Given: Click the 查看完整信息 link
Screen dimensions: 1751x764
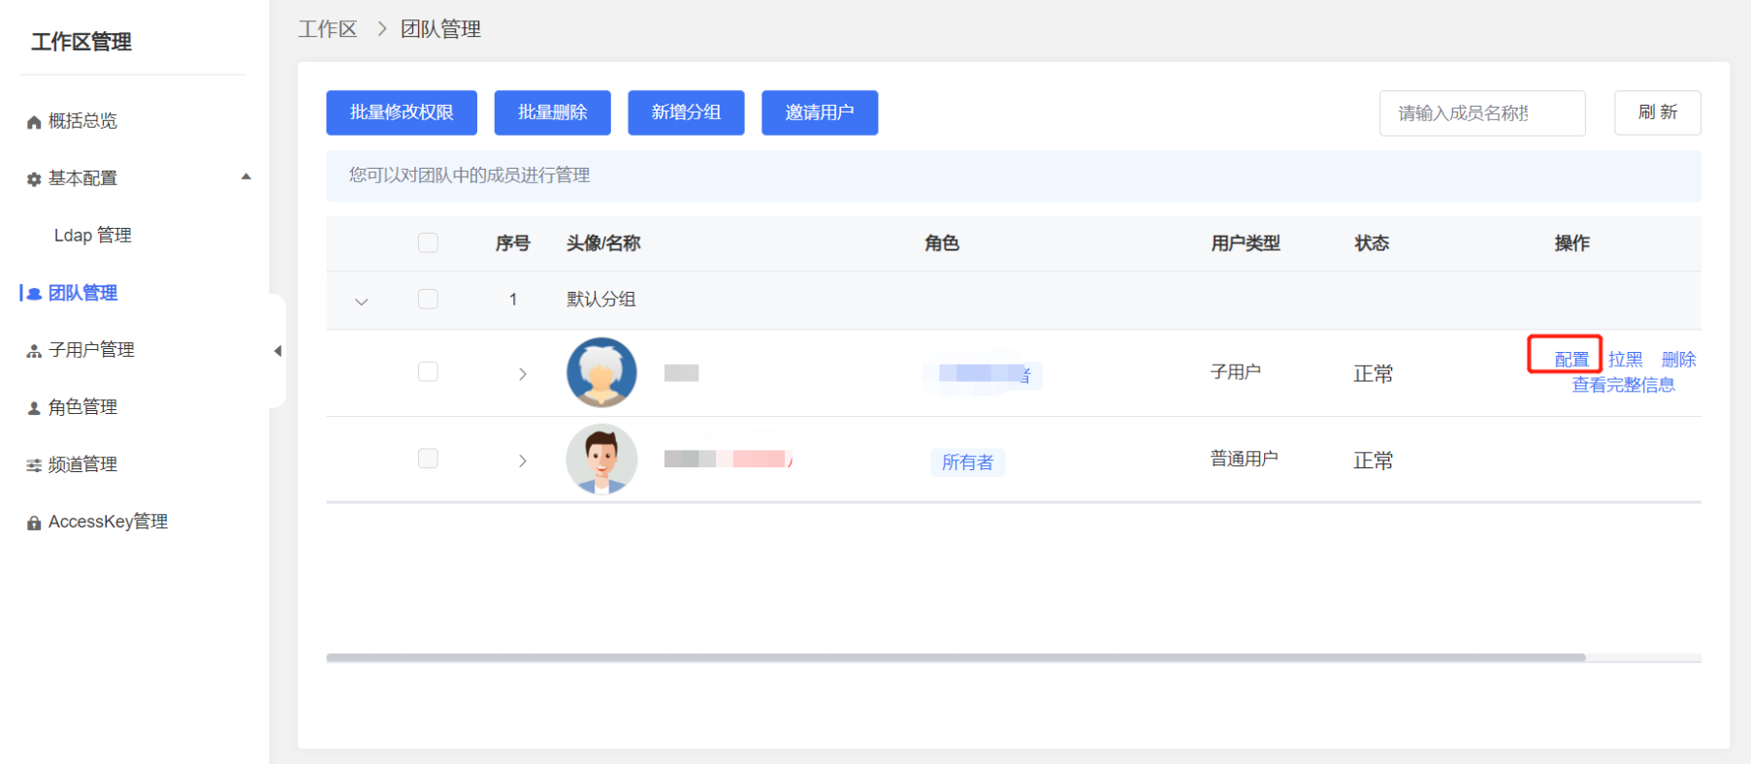Looking at the screenshot, I should [1623, 385].
